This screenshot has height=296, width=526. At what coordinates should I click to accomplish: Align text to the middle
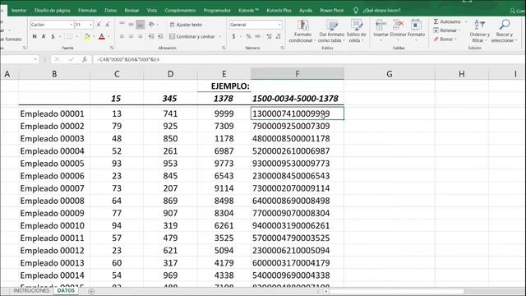coord(131,24)
